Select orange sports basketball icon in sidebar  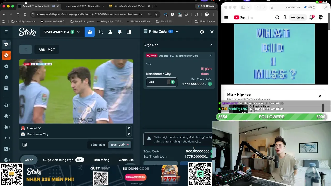(6, 55)
